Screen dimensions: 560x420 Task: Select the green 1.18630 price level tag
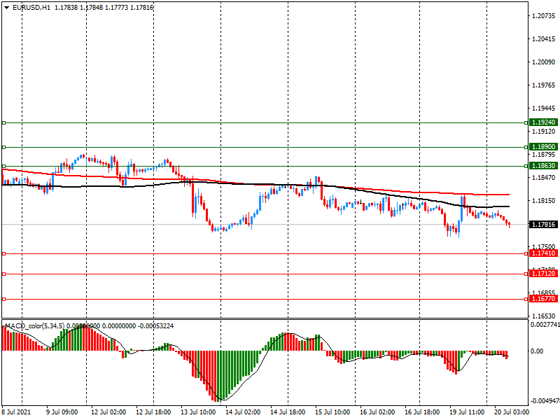tap(543, 166)
